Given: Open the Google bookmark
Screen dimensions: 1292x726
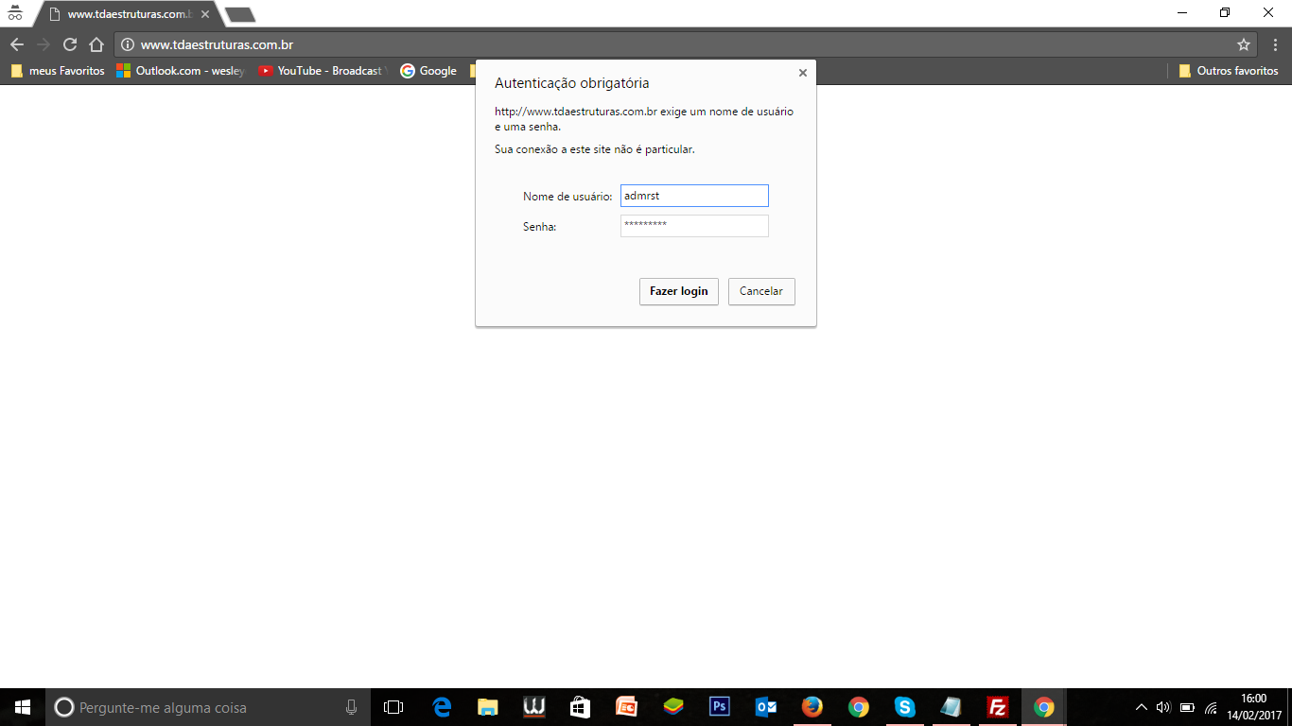Looking at the screenshot, I should (x=428, y=71).
